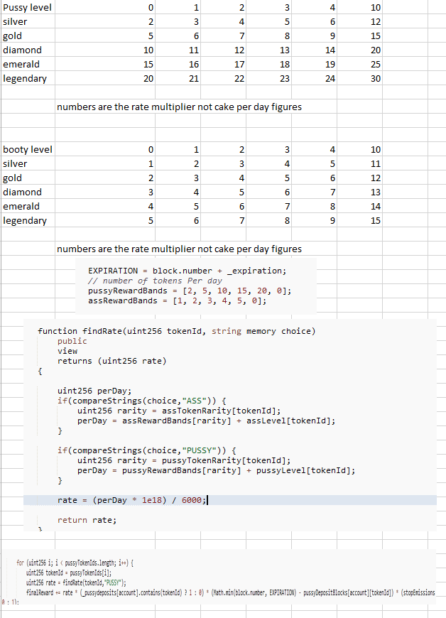The image size is (446, 618).
Task: Click the cell with value 23
Action: click(268, 78)
